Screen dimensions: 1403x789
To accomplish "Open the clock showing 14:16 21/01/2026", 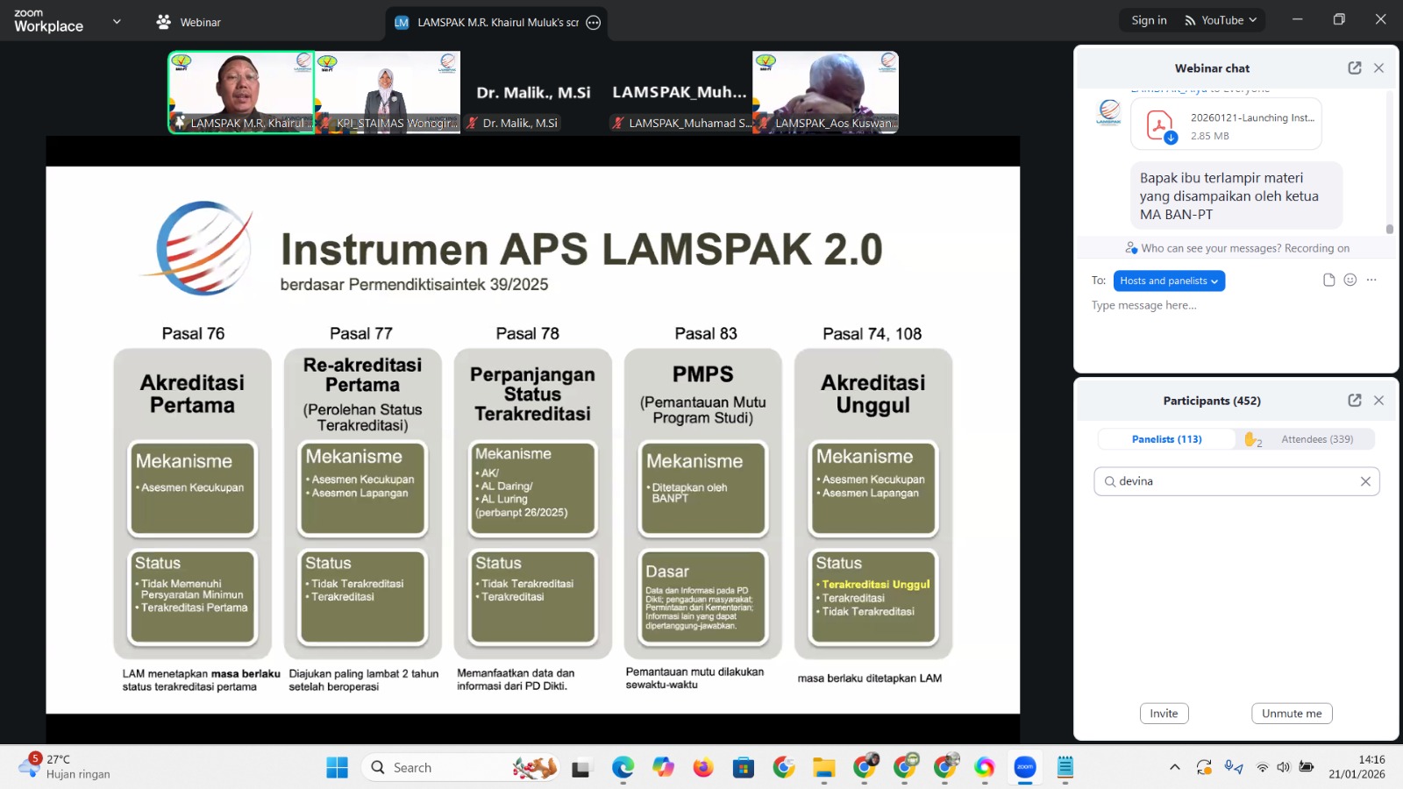I will [1357, 767].
